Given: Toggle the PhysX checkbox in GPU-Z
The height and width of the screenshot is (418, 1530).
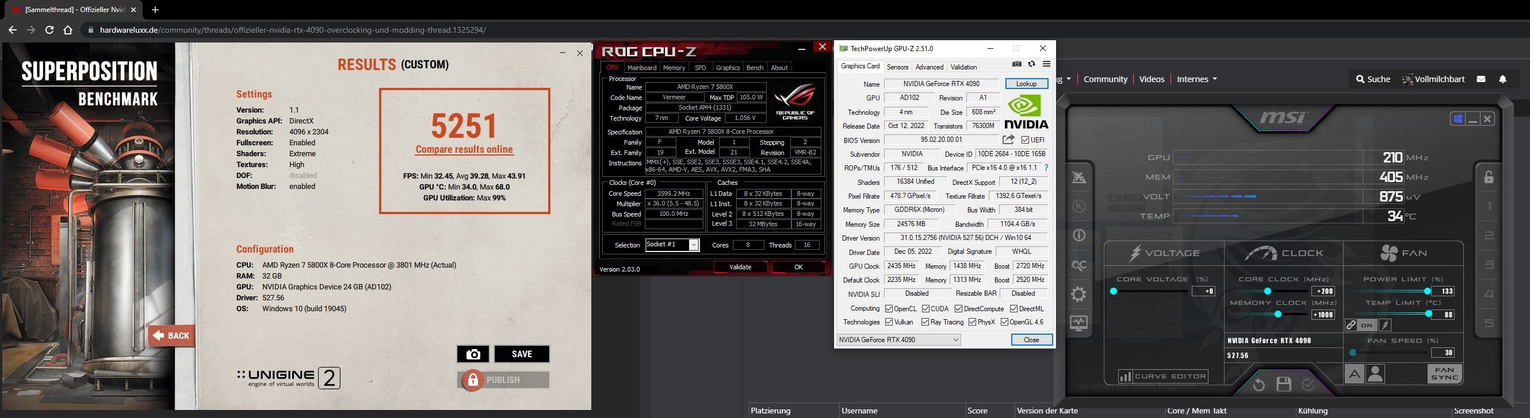Looking at the screenshot, I should [x=972, y=322].
